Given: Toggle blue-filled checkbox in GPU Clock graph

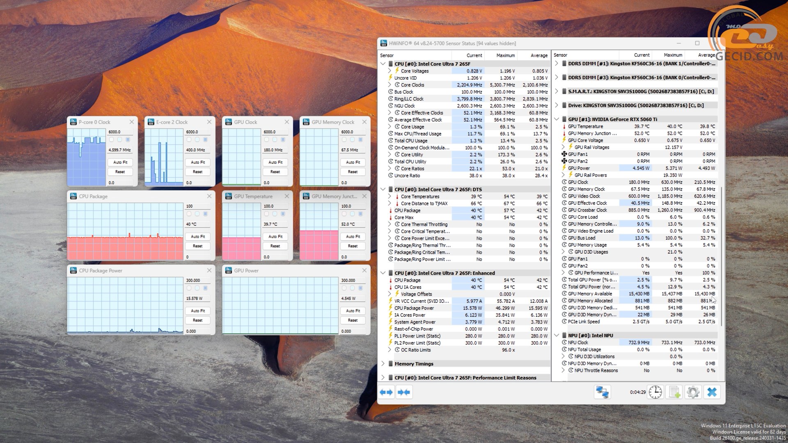Looking at the screenshot, I should point(283,139).
